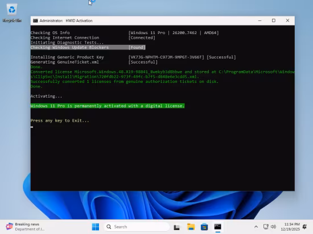Open the Breaking news widget

click(25, 227)
